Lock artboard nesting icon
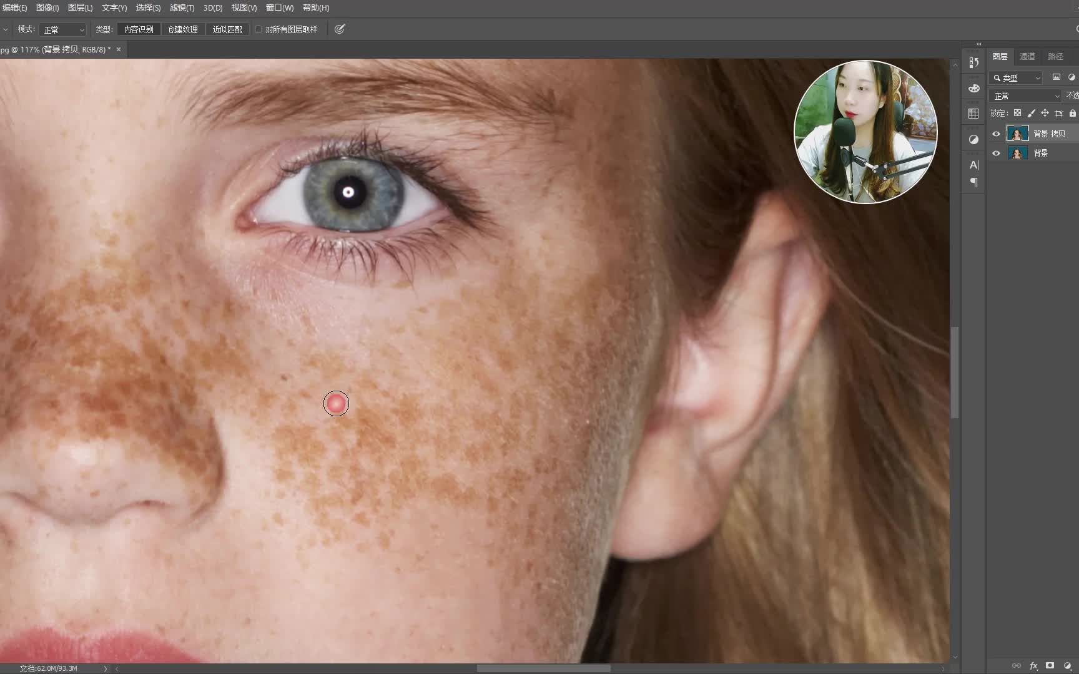This screenshot has height=674, width=1079. (1059, 113)
